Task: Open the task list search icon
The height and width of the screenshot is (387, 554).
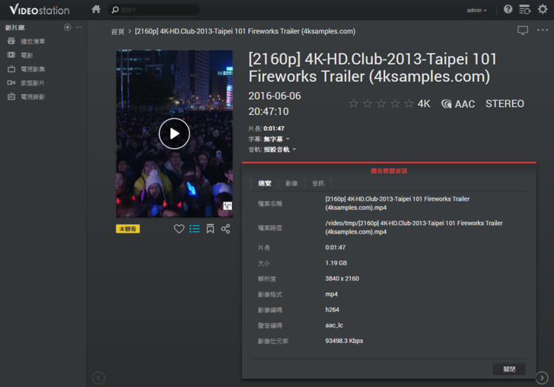Action: click(524, 10)
